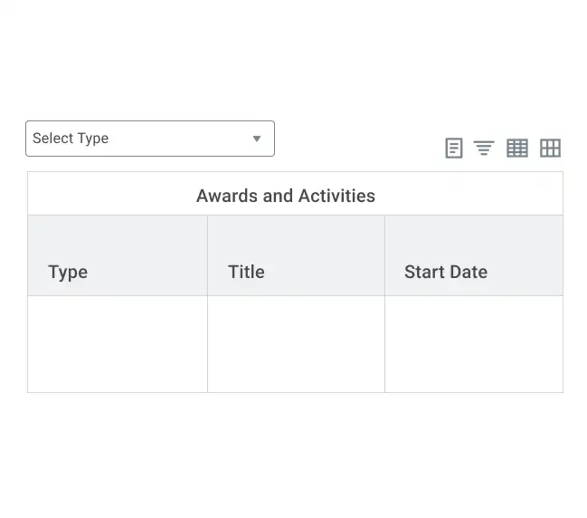
Task: Sort by the Type column header
Action: [68, 272]
